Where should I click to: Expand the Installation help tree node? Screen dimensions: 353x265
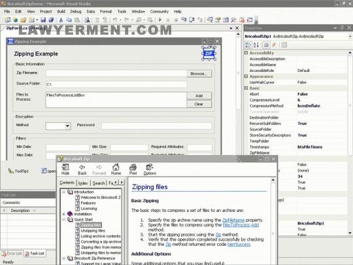[63, 214]
